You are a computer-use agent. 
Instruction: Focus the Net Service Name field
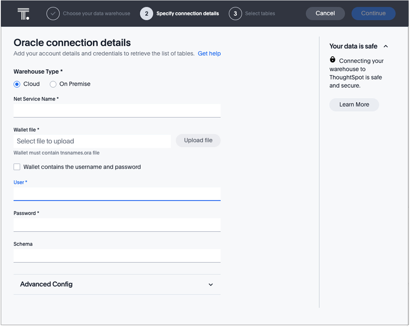point(117,110)
